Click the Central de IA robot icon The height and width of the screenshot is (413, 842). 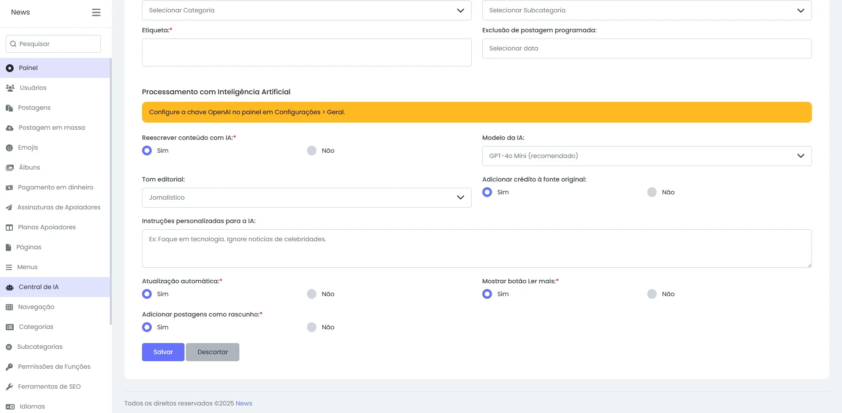click(x=10, y=287)
